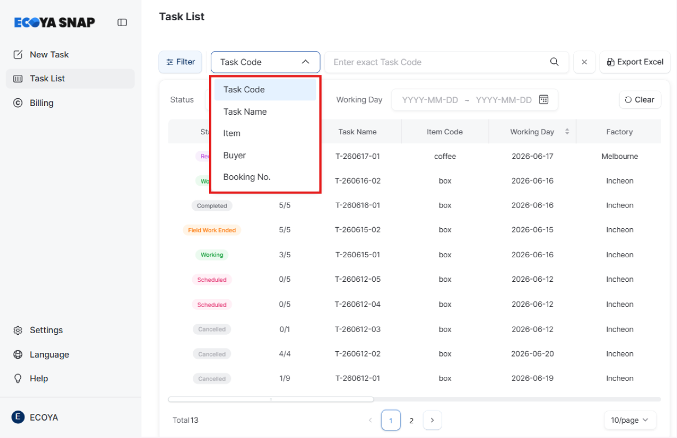Click the 2026-06-20 working day cell
The image size is (677, 438).
pyautogui.click(x=532, y=354)
